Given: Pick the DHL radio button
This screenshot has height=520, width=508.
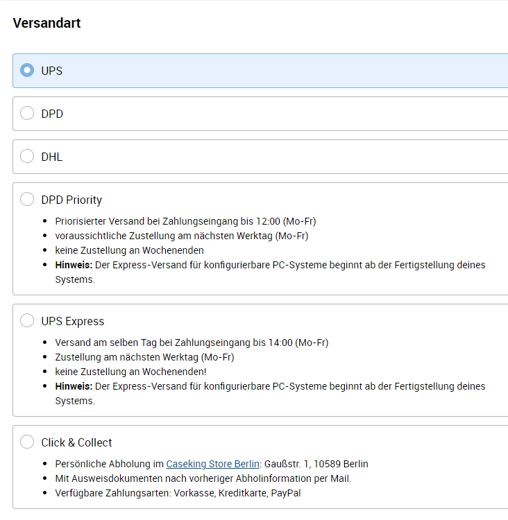Looking at the screenshot, I should (x=27, y=157).
